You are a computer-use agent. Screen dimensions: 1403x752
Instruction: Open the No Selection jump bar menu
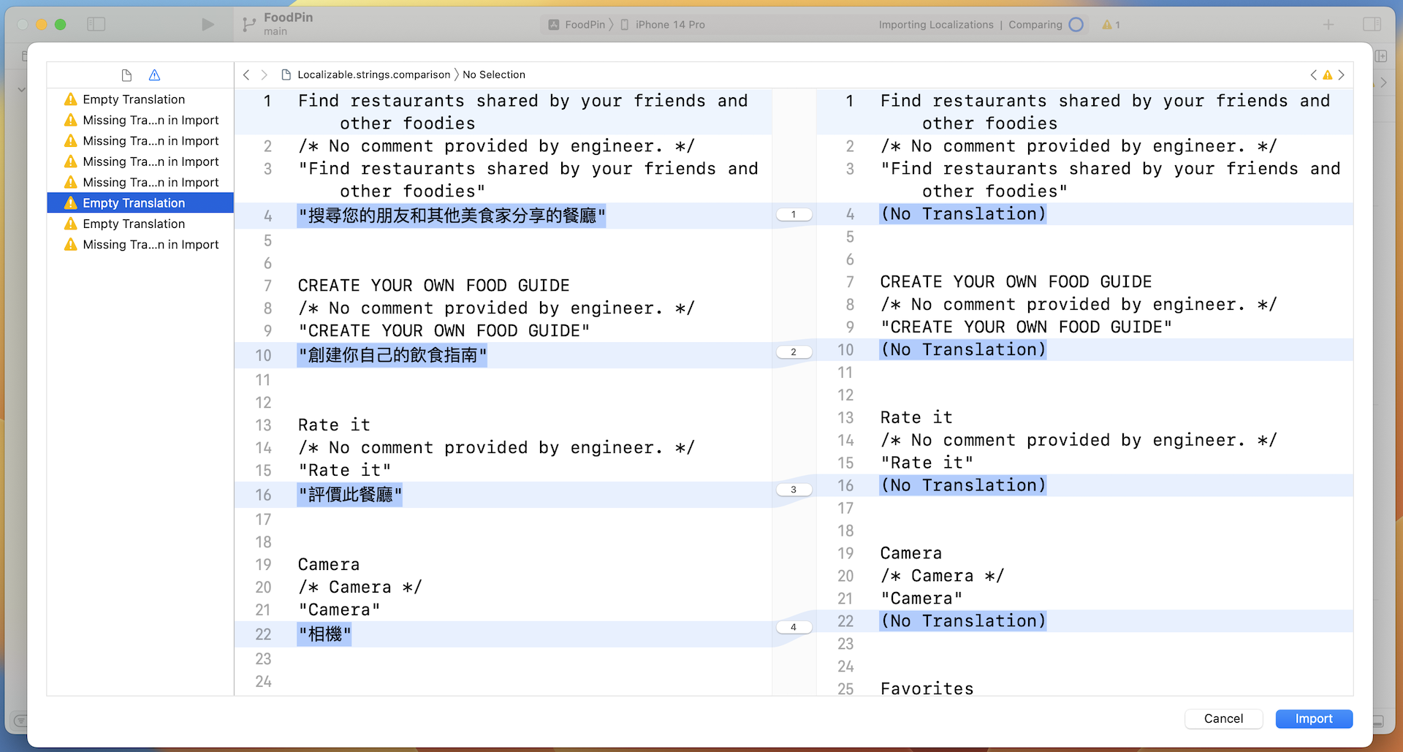click(x=495, y=75)
